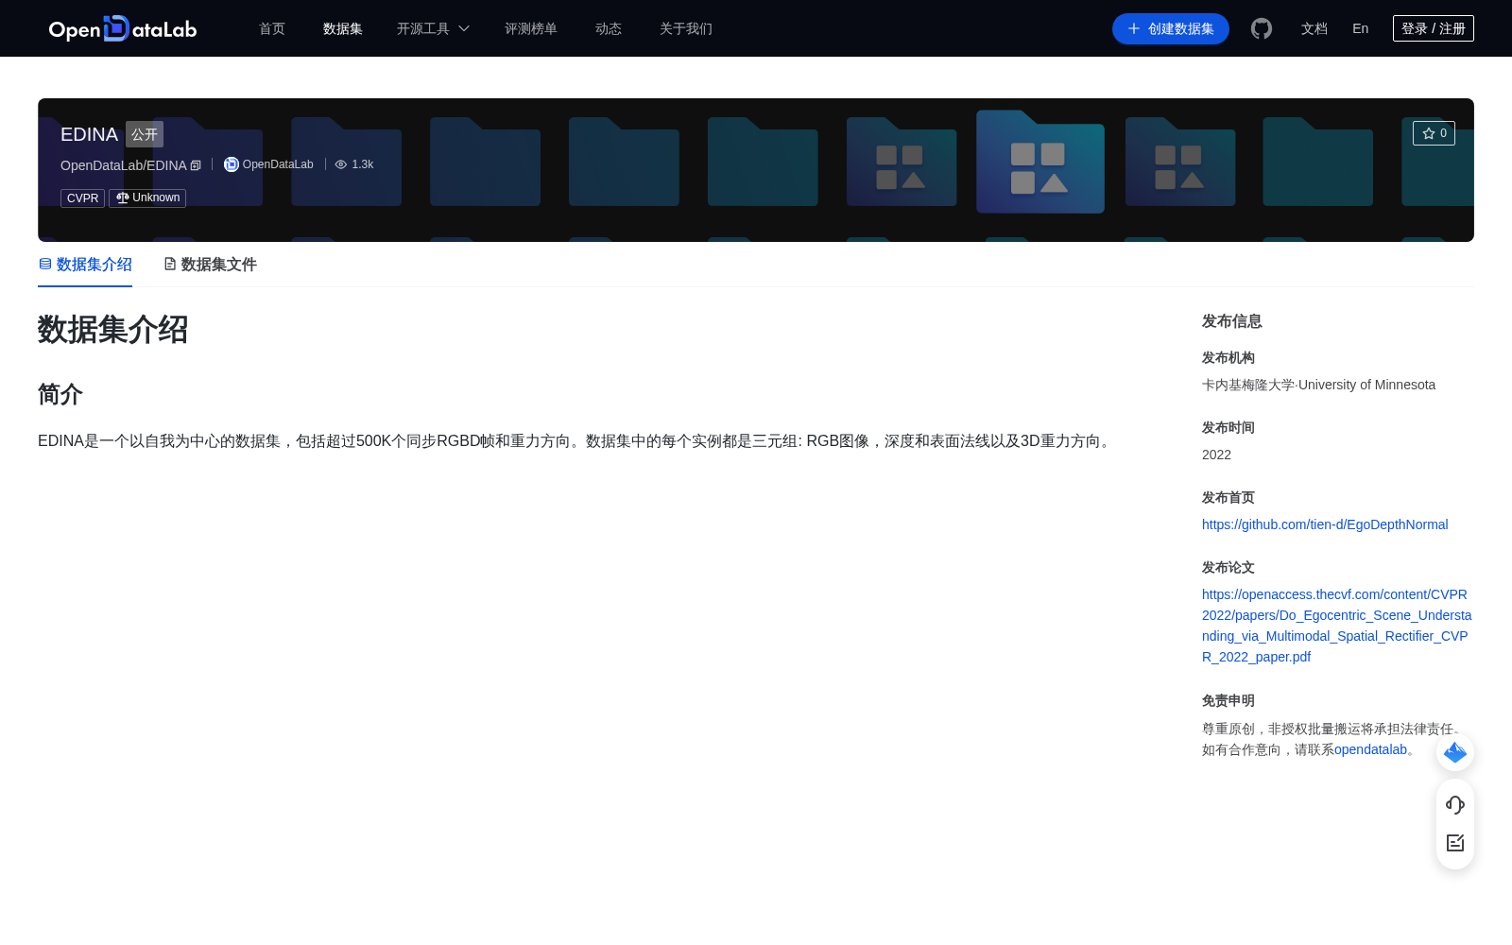Viewport: 1512px width, 945px height.
Task: Open the CVPR 2022 paper PDF link
Action: pyautogui.click(x=1336, y=626)
